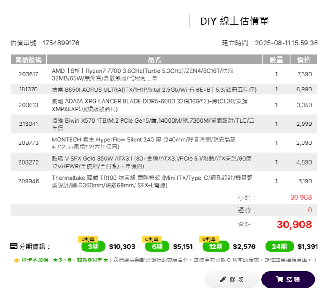328x298 pixels.
Task: Click the 分期資訊 label
Action: (35, 247)
